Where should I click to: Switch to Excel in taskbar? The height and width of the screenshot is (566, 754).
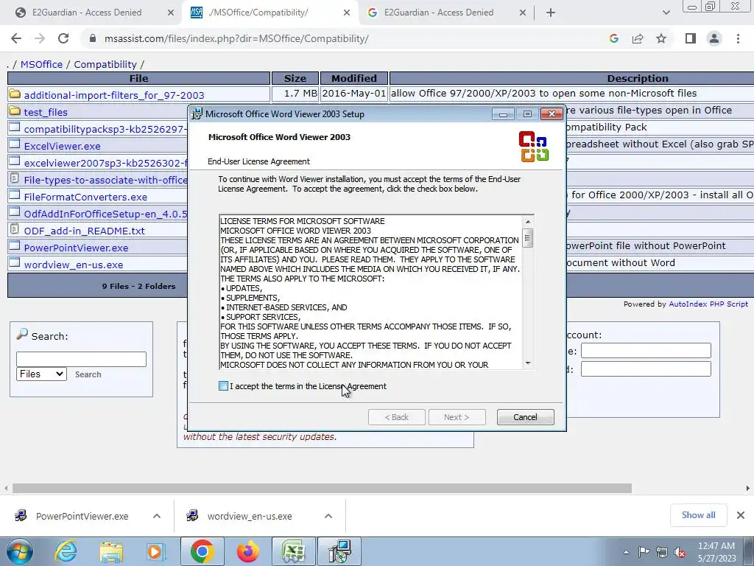(x=293, y=551)
